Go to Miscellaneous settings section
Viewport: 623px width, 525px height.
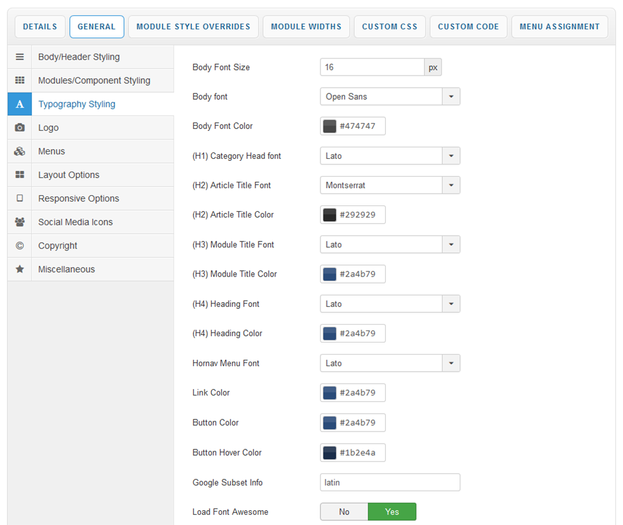coord(66,269)
